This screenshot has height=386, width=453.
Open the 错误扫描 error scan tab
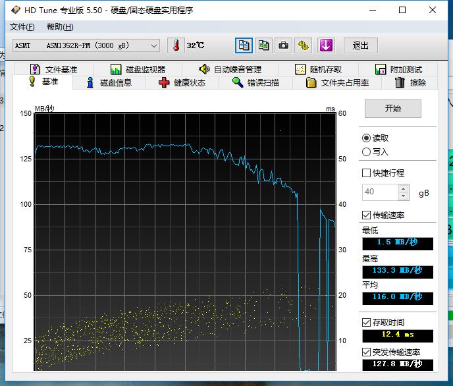point(255,82)
